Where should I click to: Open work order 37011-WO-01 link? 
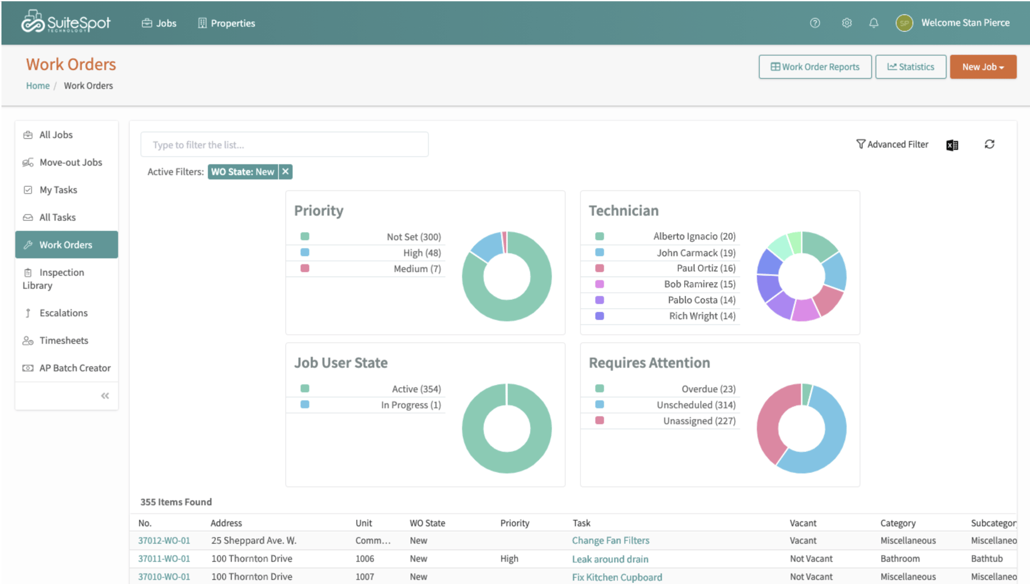coord(164,558)
